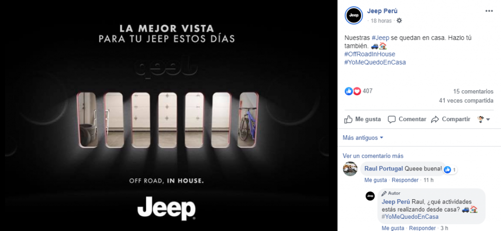Open the three-dot post options menu
501x231 pixels.
[x=489, y=11]
